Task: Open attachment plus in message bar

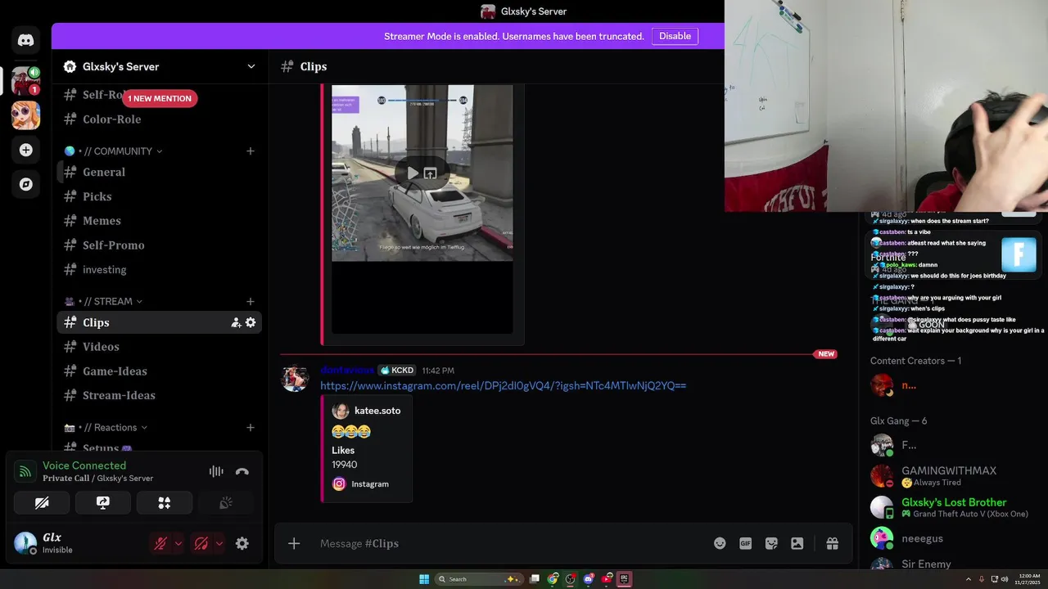Action: point(294,543)
